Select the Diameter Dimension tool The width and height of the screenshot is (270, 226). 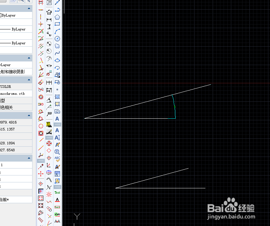[49, 44]
